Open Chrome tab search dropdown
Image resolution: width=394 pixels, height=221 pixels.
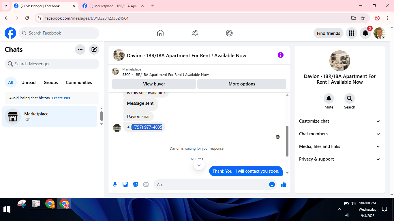(x=6, y=6)
